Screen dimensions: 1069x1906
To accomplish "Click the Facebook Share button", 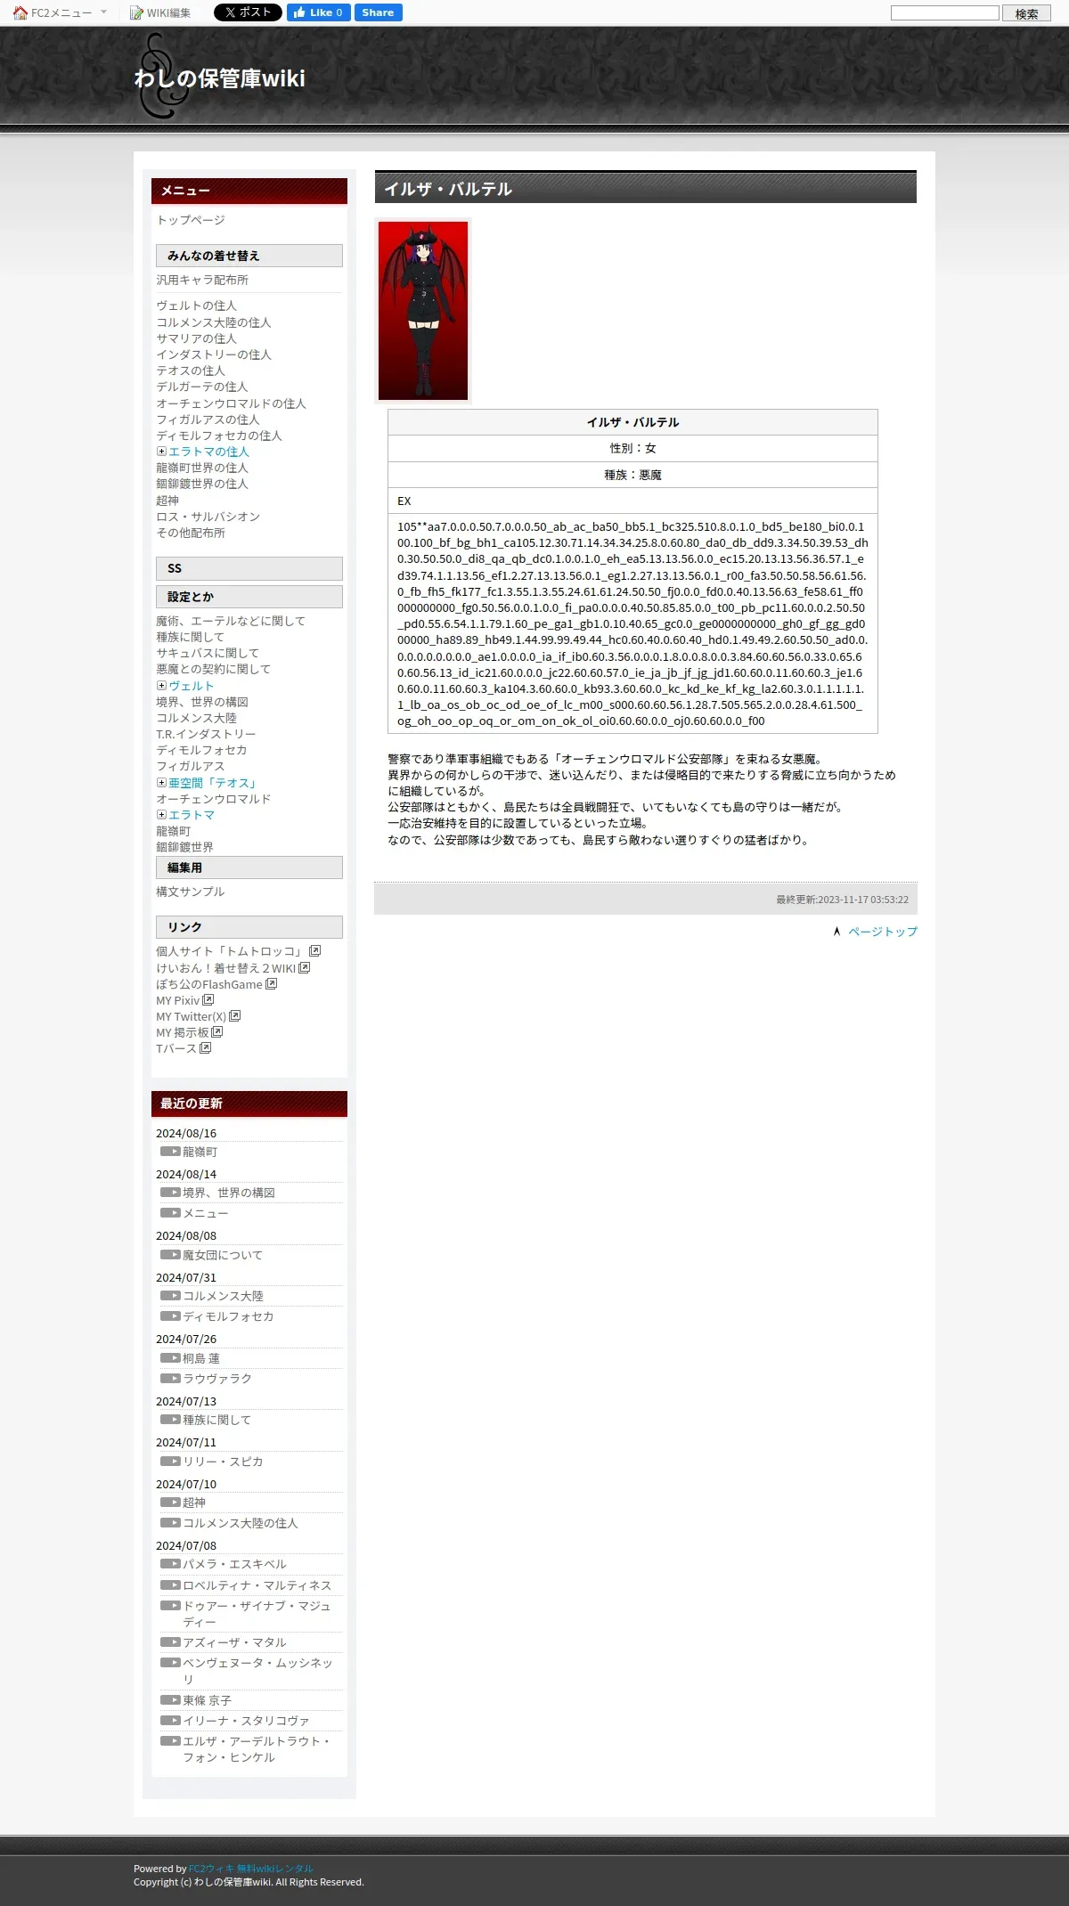I will [x=378, y=12].
